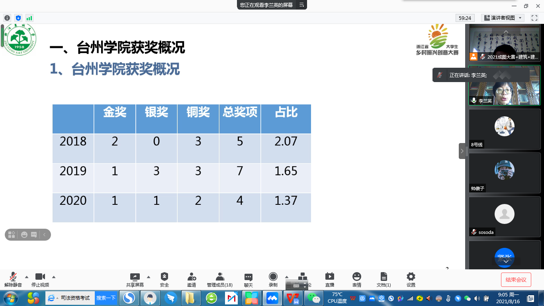Open 文档(1) documents panel
Viewport: 544px width, 306px height.
384,279
